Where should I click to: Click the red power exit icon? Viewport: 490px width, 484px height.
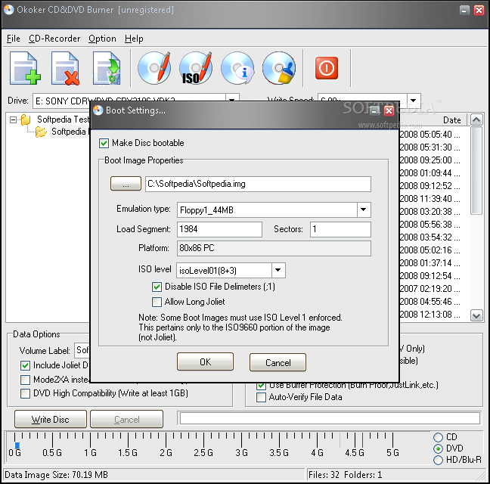click(x=327, y=68)
